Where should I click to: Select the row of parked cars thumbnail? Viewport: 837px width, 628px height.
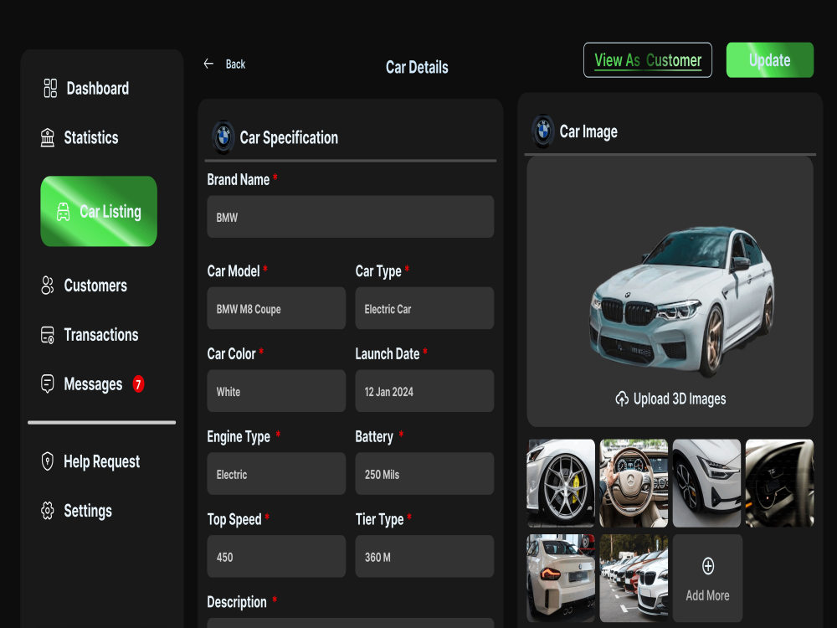(x=634, y=578)
